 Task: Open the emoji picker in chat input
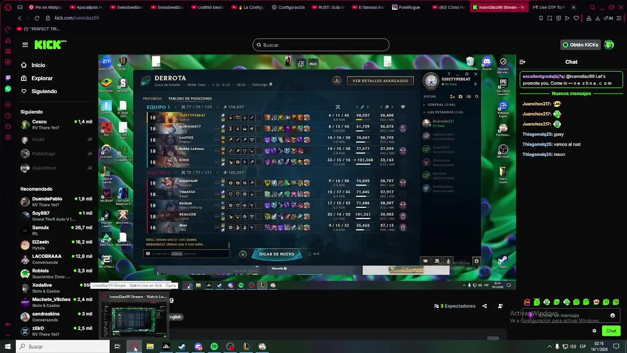tap(612, 316)
